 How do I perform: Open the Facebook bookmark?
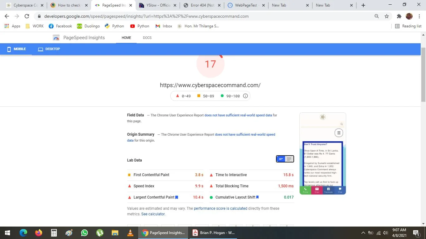click(x=60, y=26)
